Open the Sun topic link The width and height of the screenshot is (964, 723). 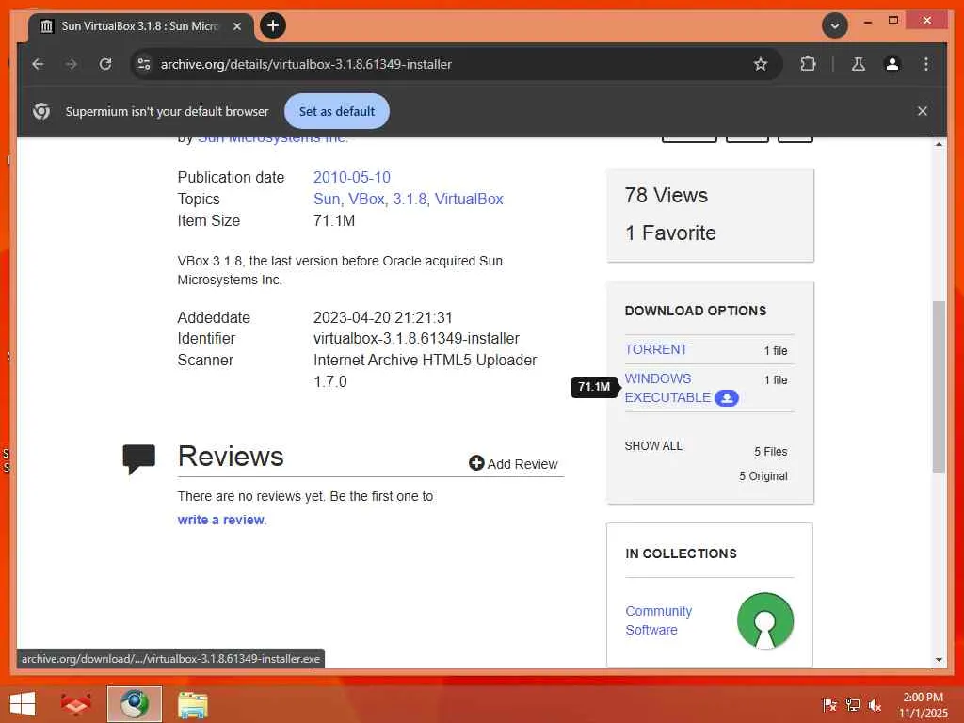click(327, 200)
